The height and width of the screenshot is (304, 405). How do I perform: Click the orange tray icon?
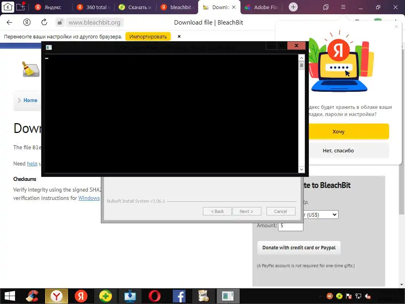click(330, 296)
